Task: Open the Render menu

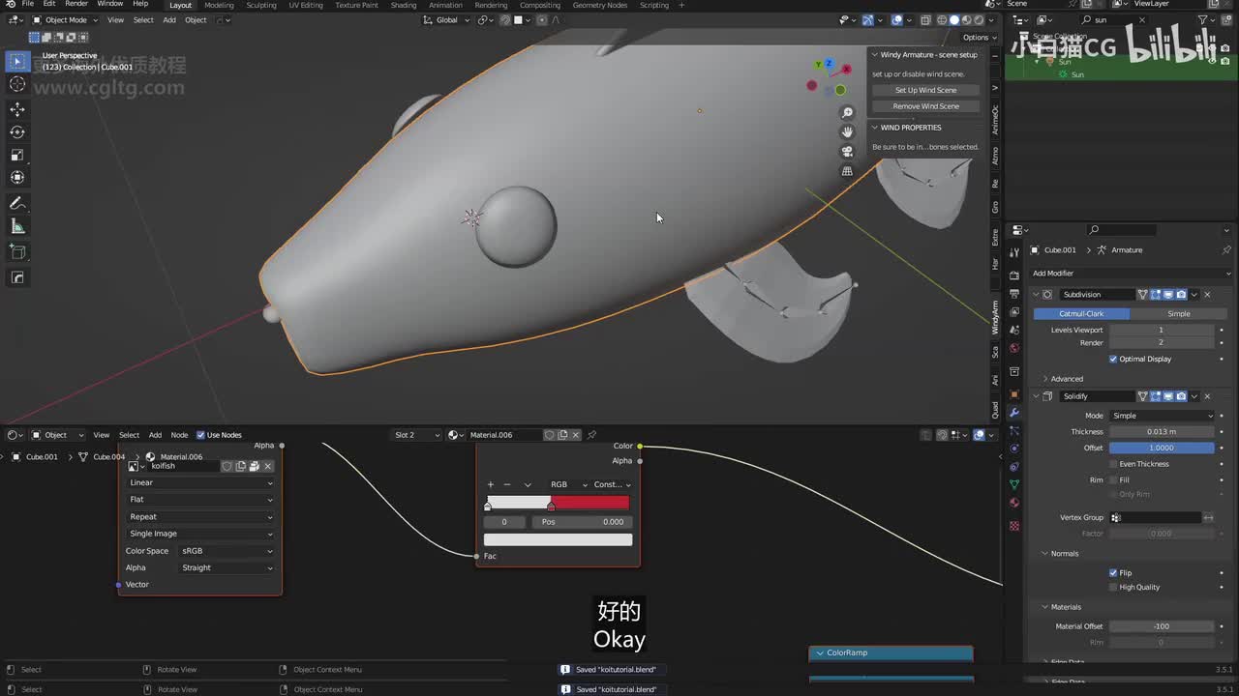Action: 76,5
